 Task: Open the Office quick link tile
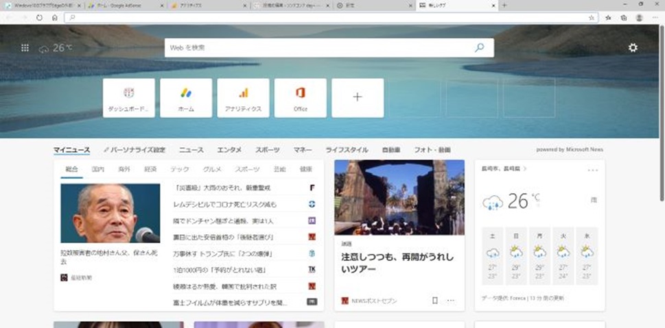coord(300,98)
